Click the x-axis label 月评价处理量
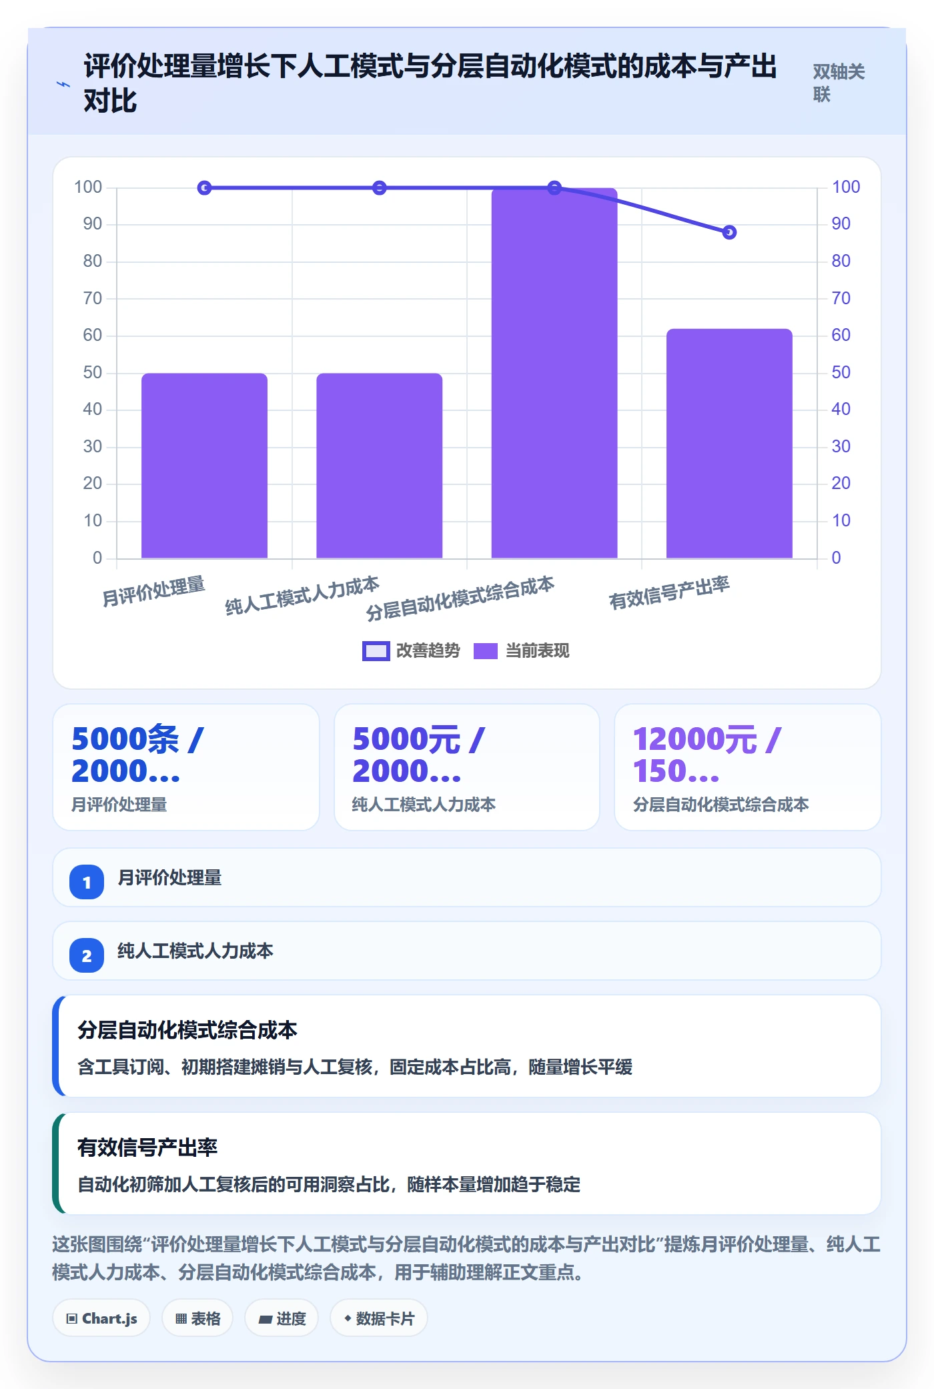934x1389 pixels. pos(153,591)
